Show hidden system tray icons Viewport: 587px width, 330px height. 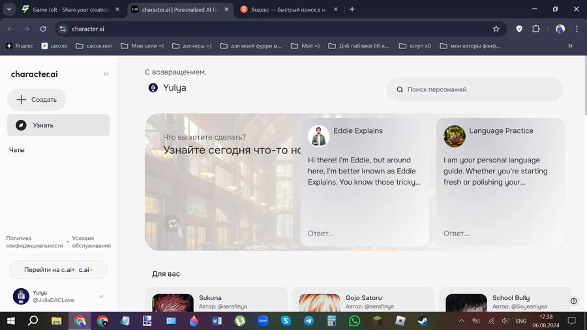point(462,321)
